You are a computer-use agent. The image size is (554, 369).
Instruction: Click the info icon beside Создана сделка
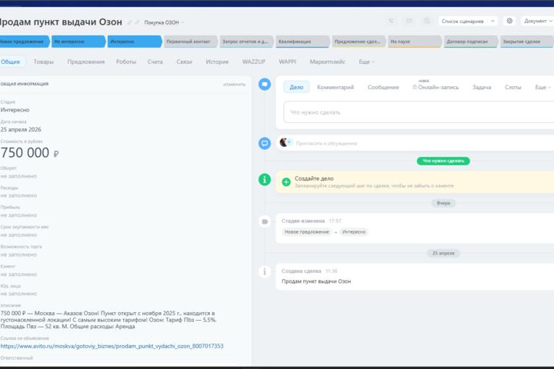click(x=265, y=271)
